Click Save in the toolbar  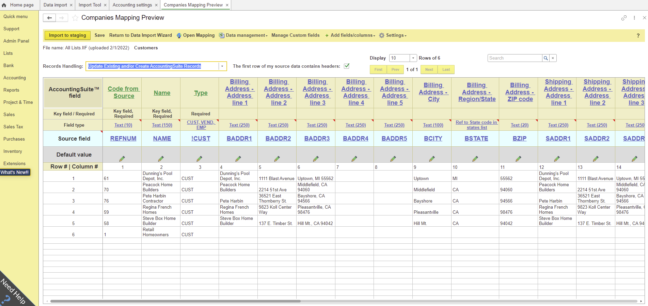pyautogui.click(x=100, y=35)
